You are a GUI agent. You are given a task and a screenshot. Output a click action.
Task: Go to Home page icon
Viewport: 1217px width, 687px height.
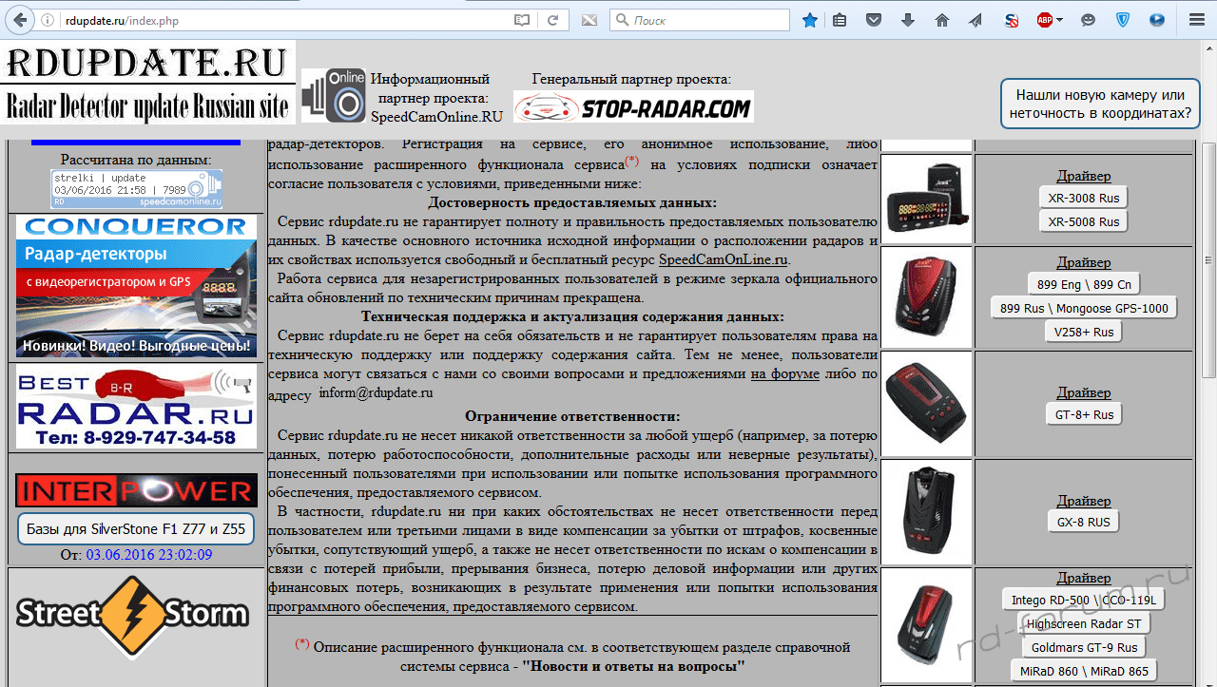pyautogui.click(x=942, y=20)
